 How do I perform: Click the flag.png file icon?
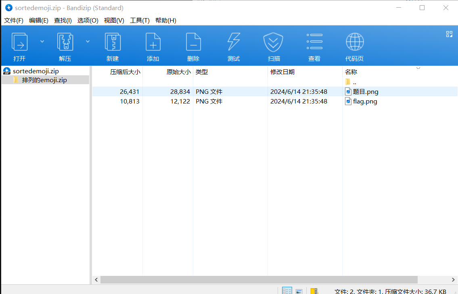coord(348,101)
